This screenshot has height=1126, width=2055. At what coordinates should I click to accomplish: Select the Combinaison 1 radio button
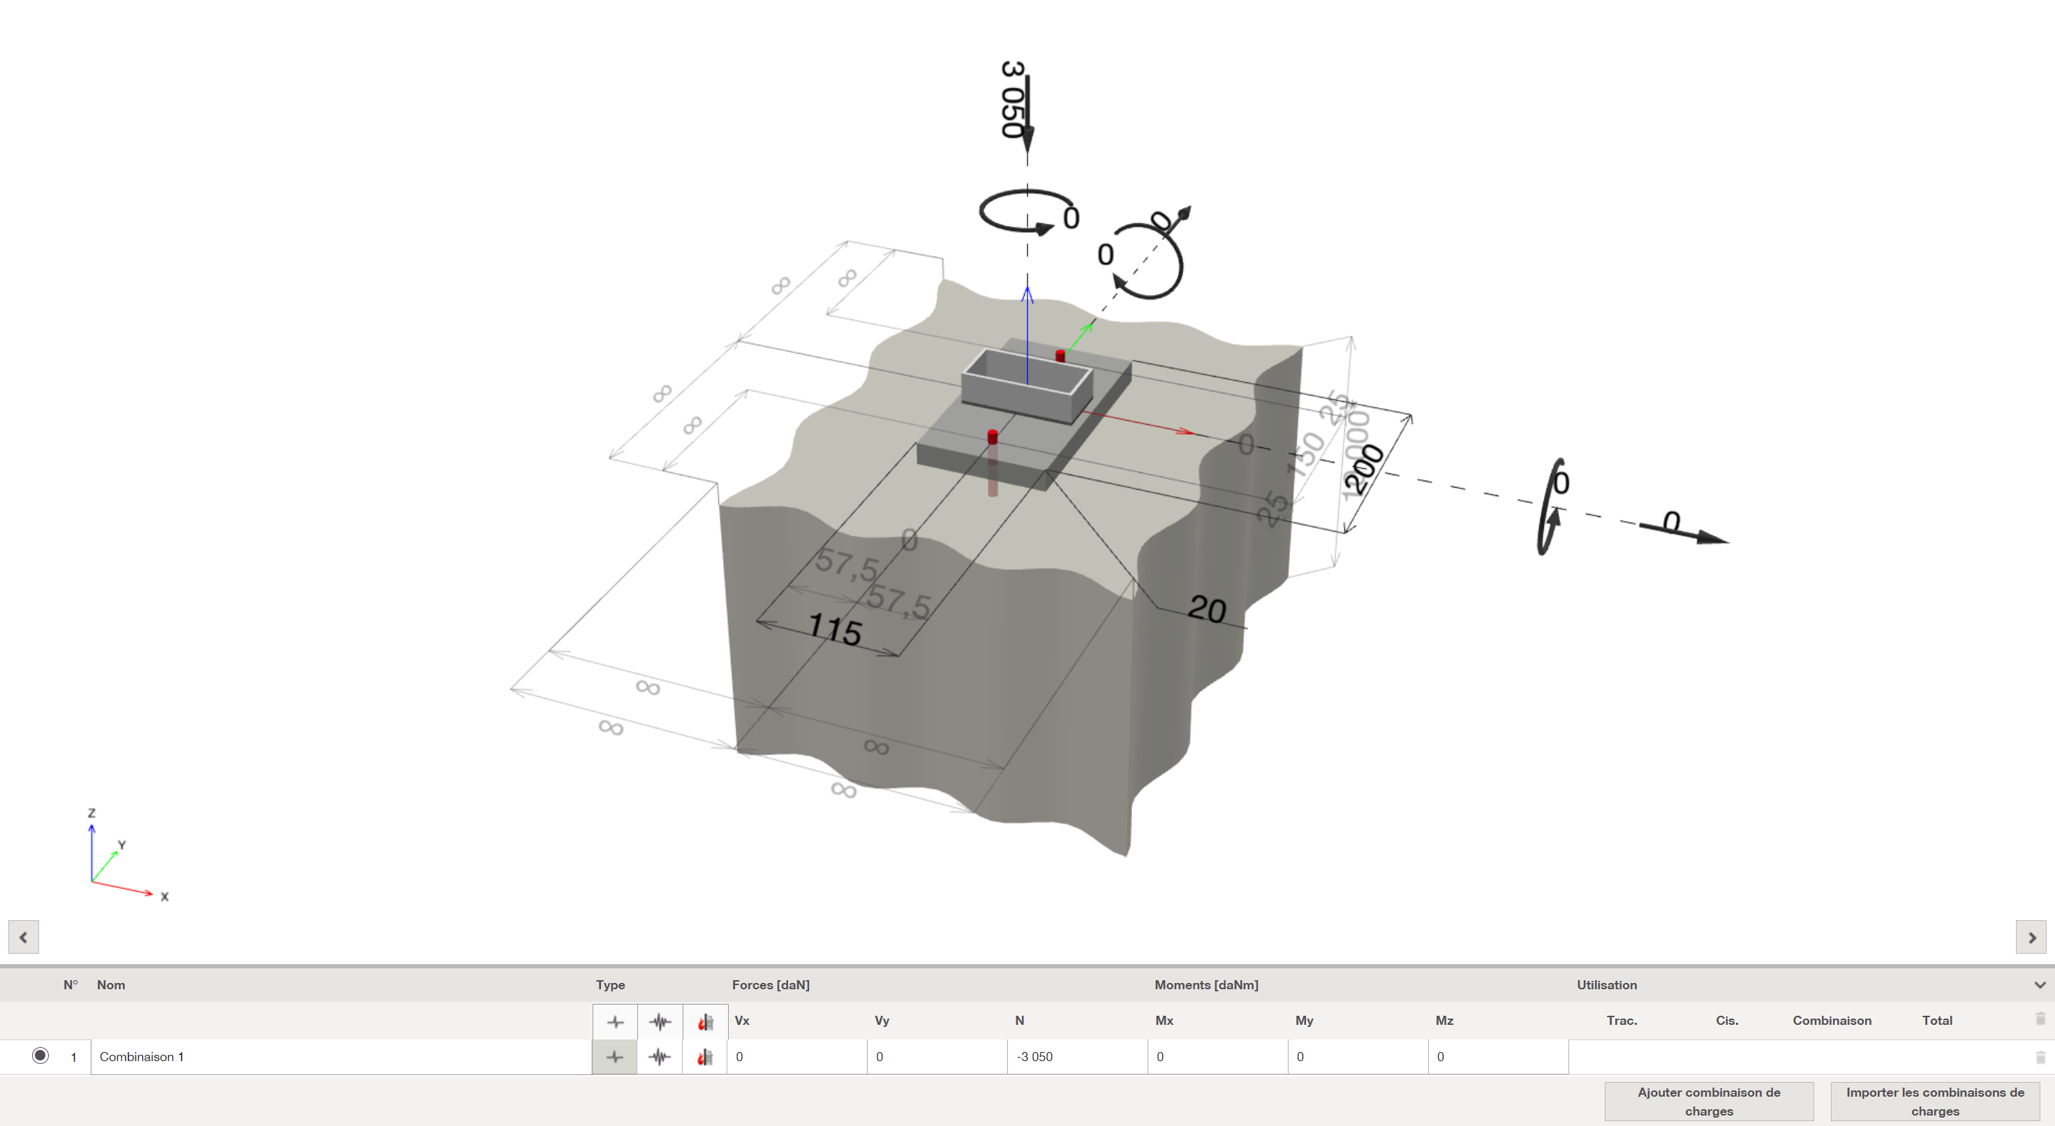point(40,1056)
